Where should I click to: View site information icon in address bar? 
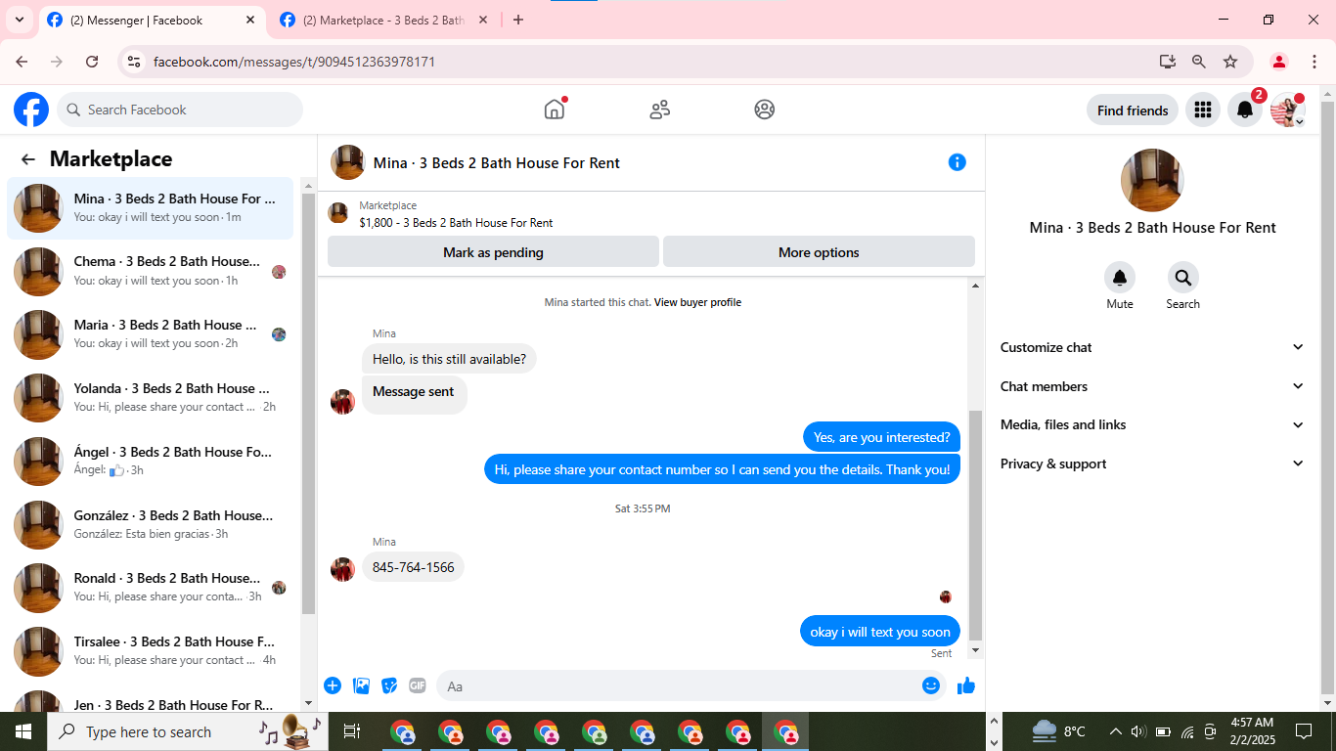pyautogui.click(x=135, y=62)
